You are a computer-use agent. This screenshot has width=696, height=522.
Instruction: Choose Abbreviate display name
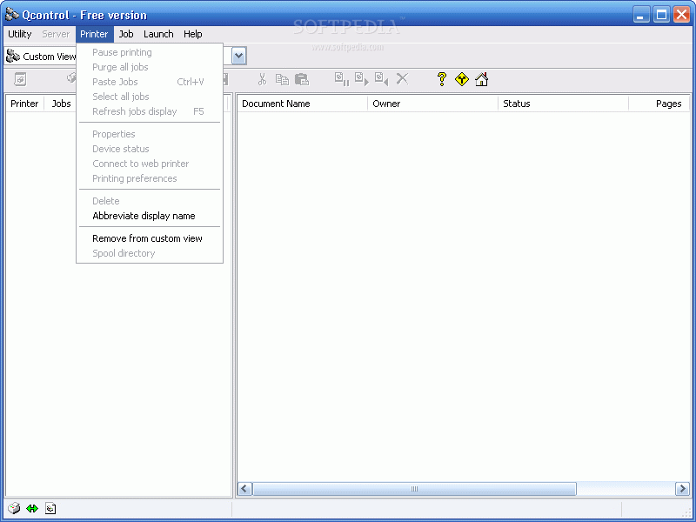click(x=150, y=216)
